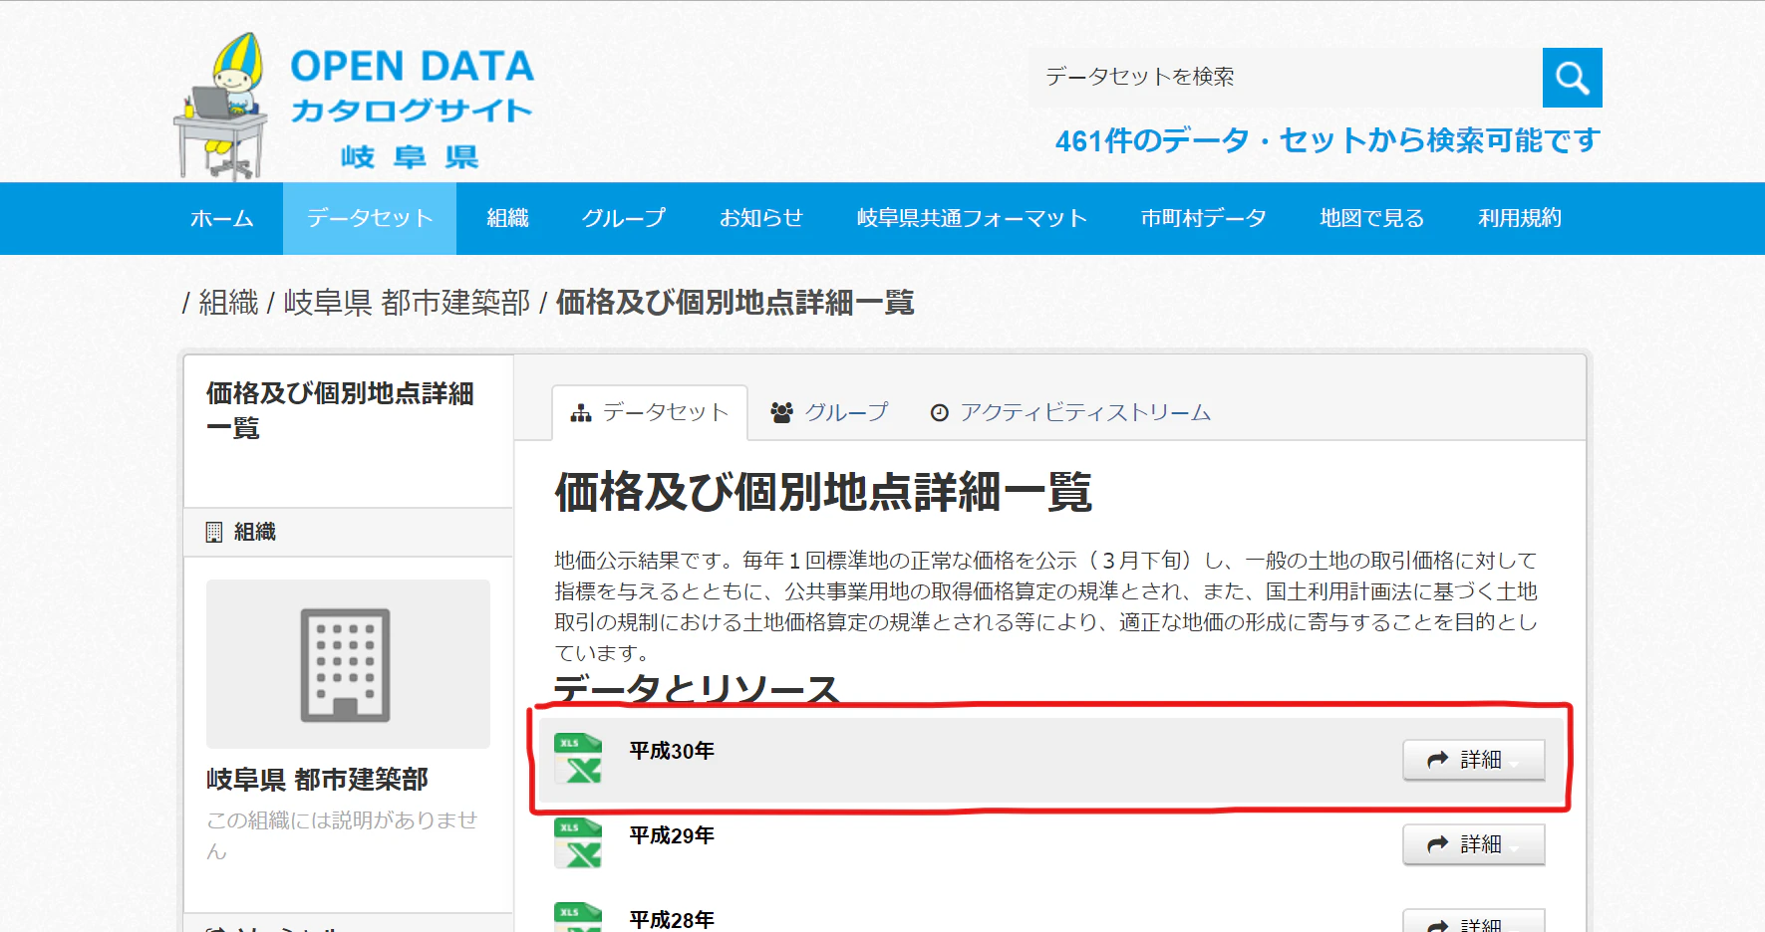The image size is (1765, 932).
Task: Click the 組織 breadcrumb link
Action: [228, 303]
